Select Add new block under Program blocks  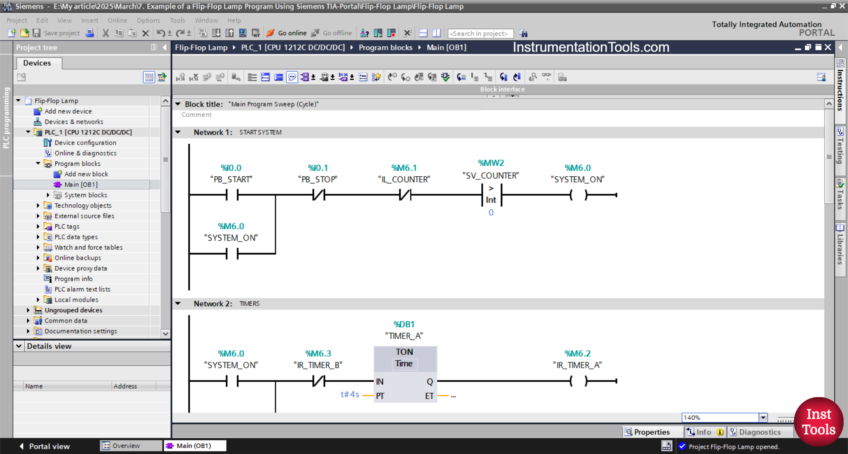pos(87,174)
